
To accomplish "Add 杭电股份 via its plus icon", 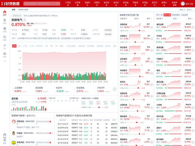I will [152, 73].
